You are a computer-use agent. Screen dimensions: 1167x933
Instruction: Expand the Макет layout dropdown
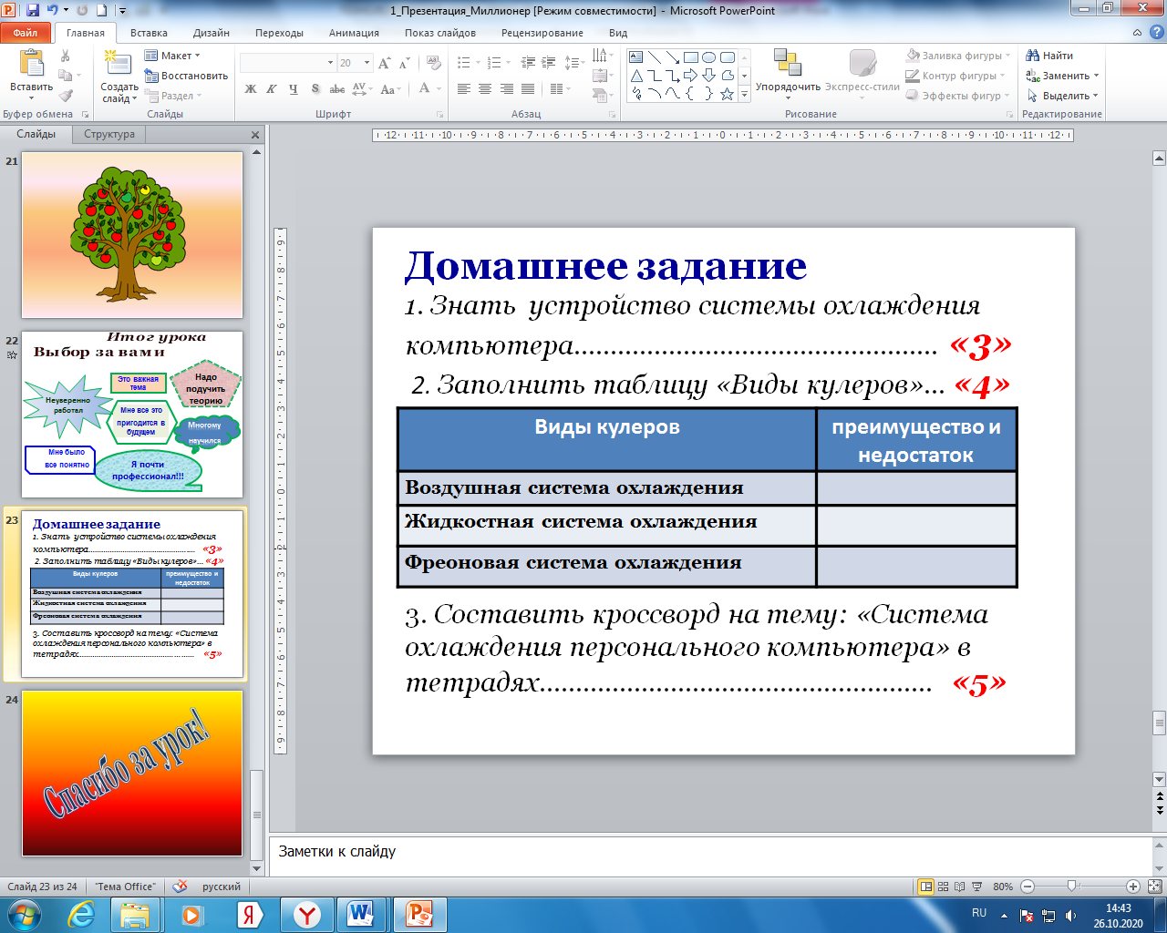click(173, 56)
